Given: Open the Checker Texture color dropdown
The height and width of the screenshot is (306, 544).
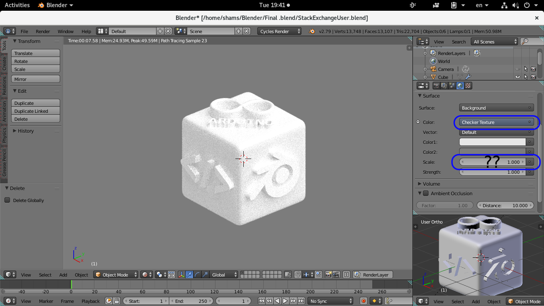Looking at the screenshot, I should 497,122.
